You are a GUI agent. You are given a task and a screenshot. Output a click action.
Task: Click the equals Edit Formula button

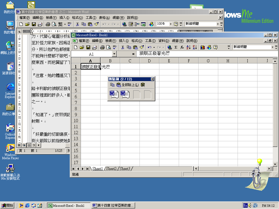133,54
